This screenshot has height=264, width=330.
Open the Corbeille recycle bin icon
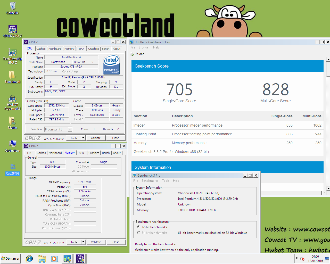pyautogui.click(x=13, y=8)
